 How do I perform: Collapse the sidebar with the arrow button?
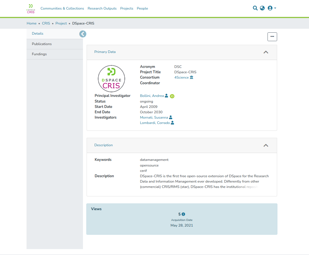click(83, 34)
